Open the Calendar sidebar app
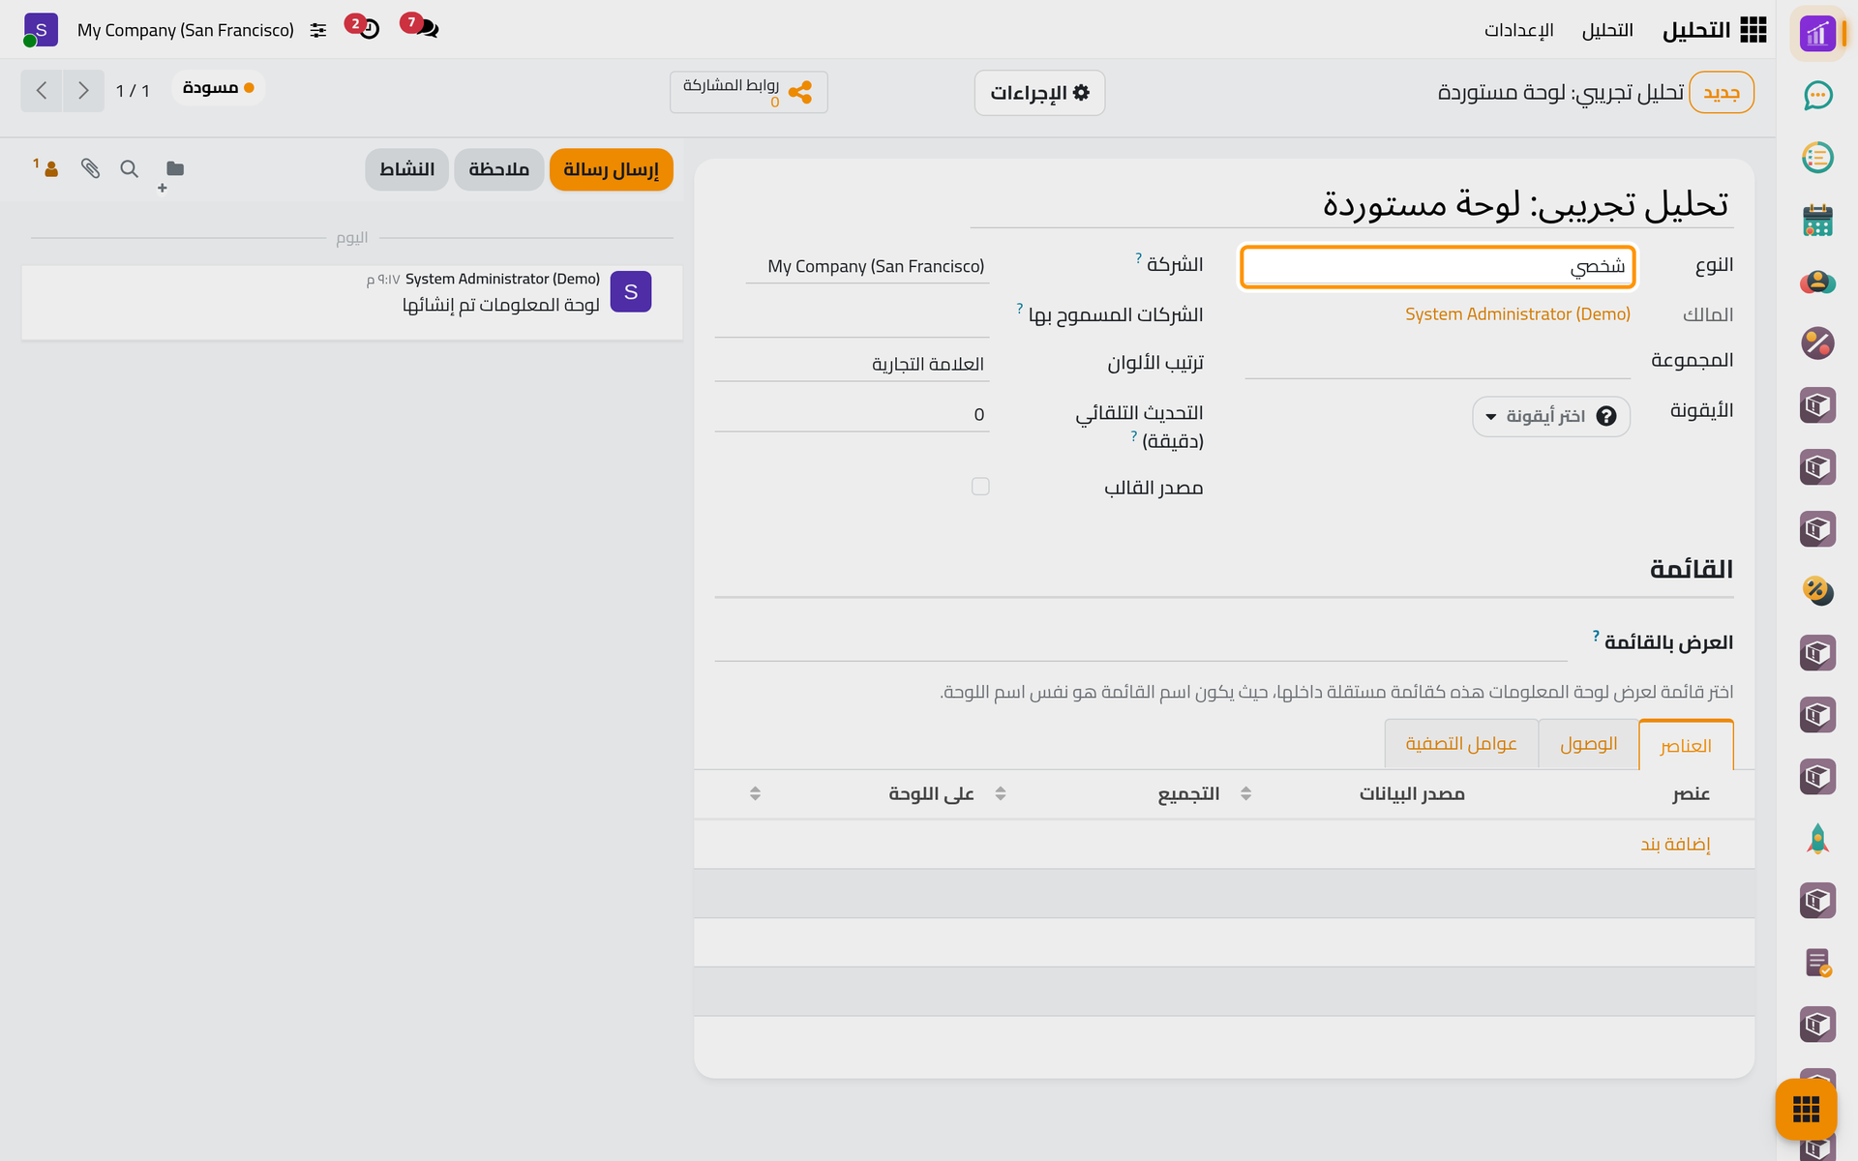The height and width of the screenshot is (1161, 1858). [1817, 220]
